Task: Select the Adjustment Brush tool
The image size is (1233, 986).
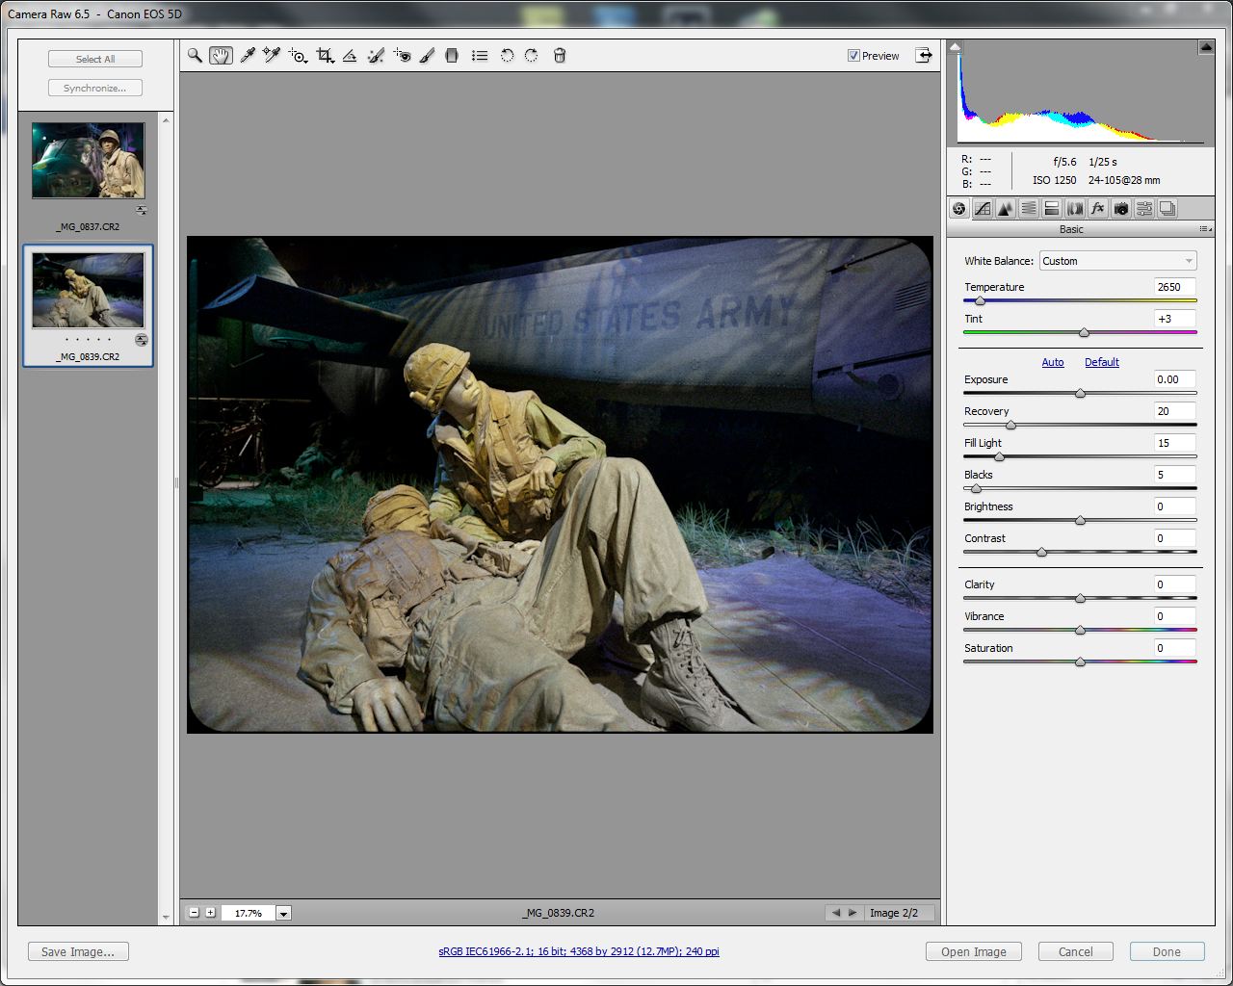Action: (427, 56)
